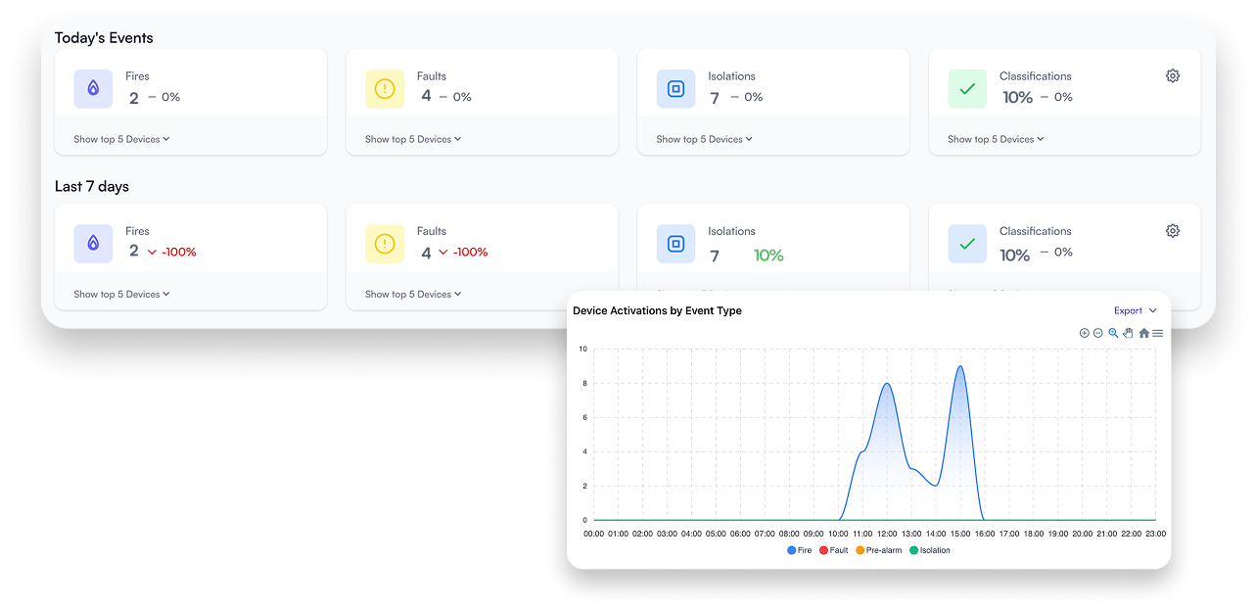Open the Export dropdown on the chart
This screenshot has height=607, width=1255.
pyautogui.click(x=1135, y=310)
